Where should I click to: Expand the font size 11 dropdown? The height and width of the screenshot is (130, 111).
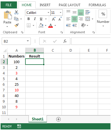tap(60, 12)
